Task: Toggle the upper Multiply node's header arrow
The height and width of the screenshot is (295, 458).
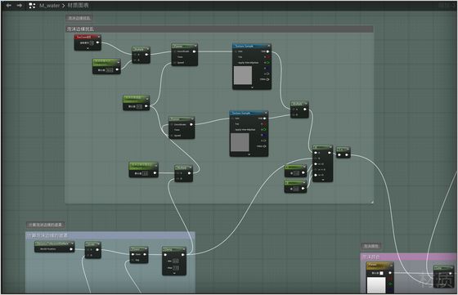Action: point(148,49)
